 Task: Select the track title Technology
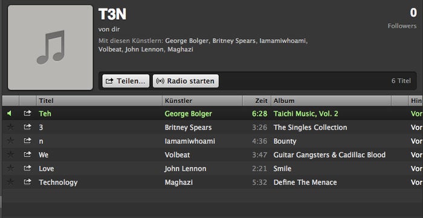[58, 182]
